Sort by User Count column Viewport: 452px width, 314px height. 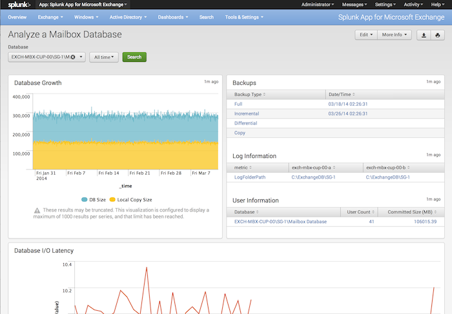coord(373,212)
